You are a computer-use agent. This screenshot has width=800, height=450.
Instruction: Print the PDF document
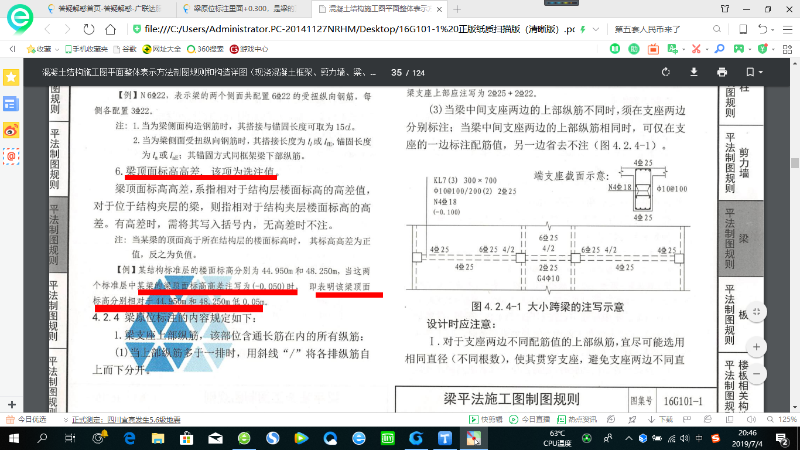722,72
